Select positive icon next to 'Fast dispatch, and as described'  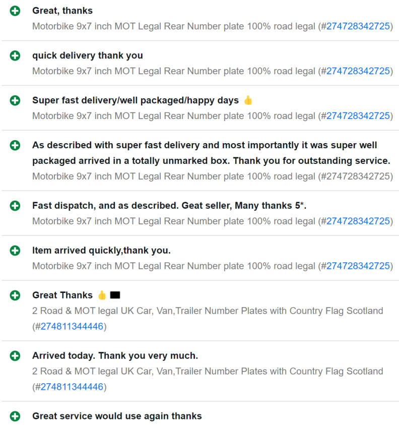point(15,206)
